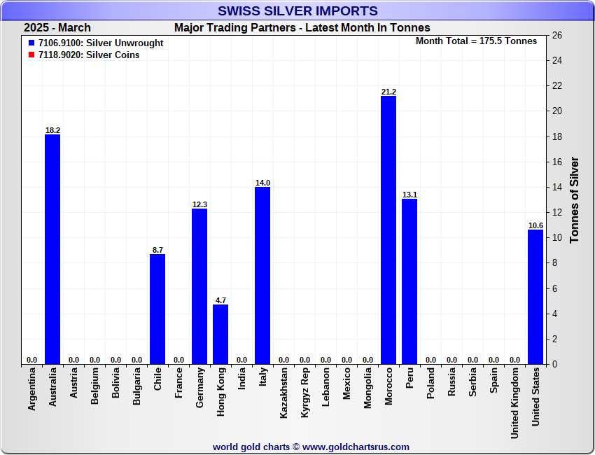Viewport: 595px width, 455px height.
Task: Click the United States bar labeled 10.6
Action: [535, 297]
